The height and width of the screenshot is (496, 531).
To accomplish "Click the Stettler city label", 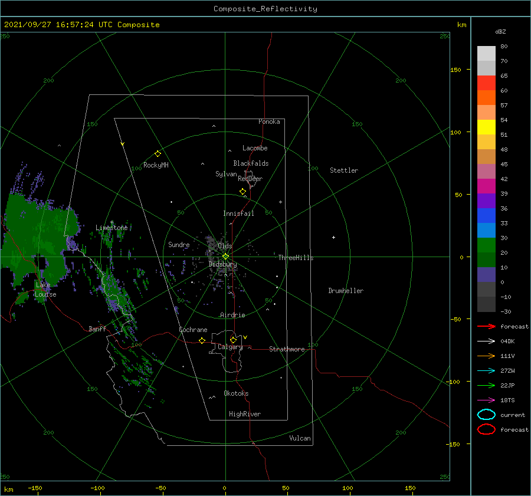I will pos(344,170).
